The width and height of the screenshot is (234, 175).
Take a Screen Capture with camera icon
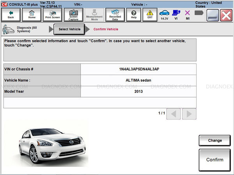tap(73, 15)
